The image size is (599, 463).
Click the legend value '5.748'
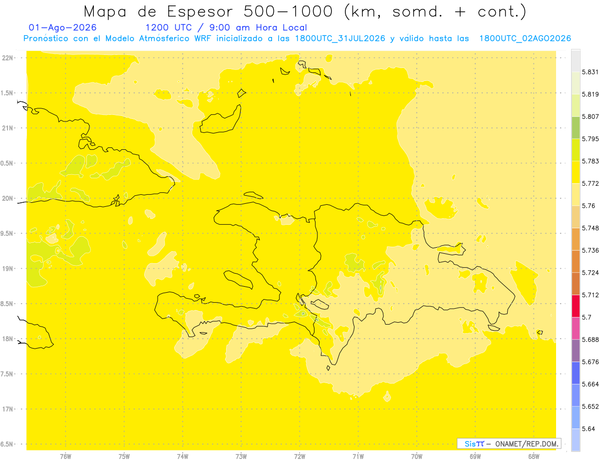tap(591, 228)
